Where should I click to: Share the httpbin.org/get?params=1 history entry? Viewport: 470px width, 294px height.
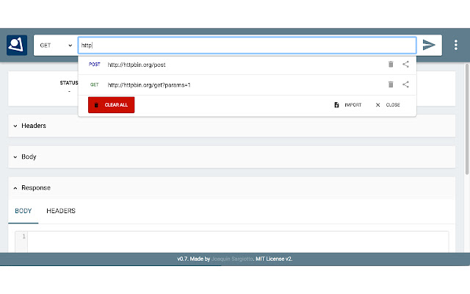pyautogui.click(x=405, y=85)
